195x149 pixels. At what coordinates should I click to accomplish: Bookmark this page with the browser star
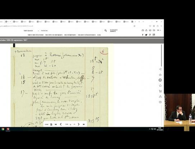pos(134,26)
